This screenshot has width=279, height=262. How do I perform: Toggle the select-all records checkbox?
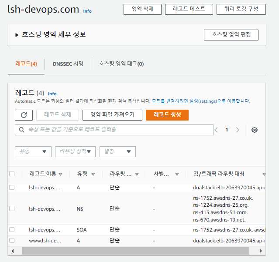click(12, 174)
